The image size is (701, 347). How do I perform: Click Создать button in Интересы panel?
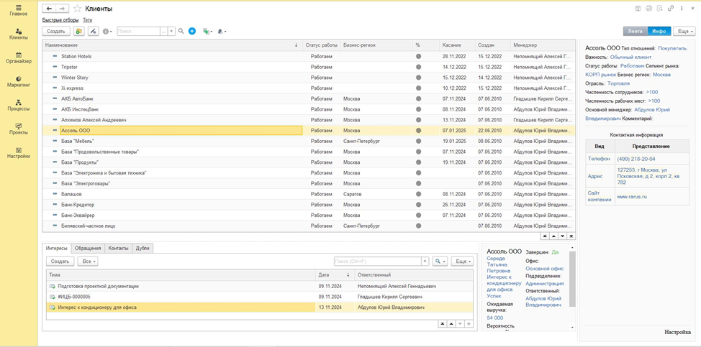(60, 262)
